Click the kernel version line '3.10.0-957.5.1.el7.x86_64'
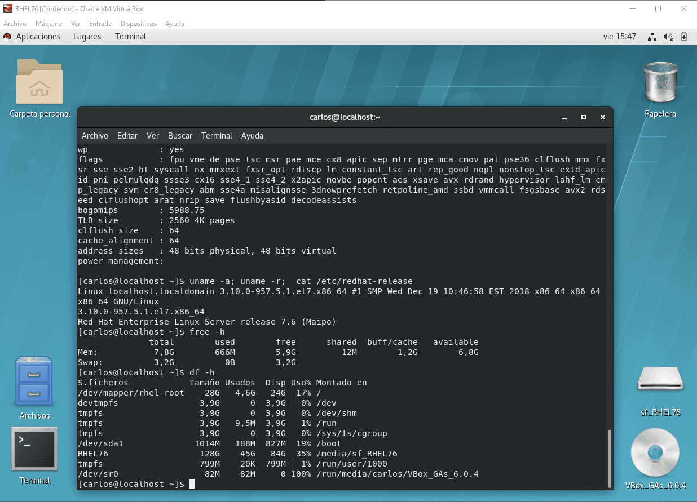The width and height of the screenshot is (697, 502). [141, 312]
